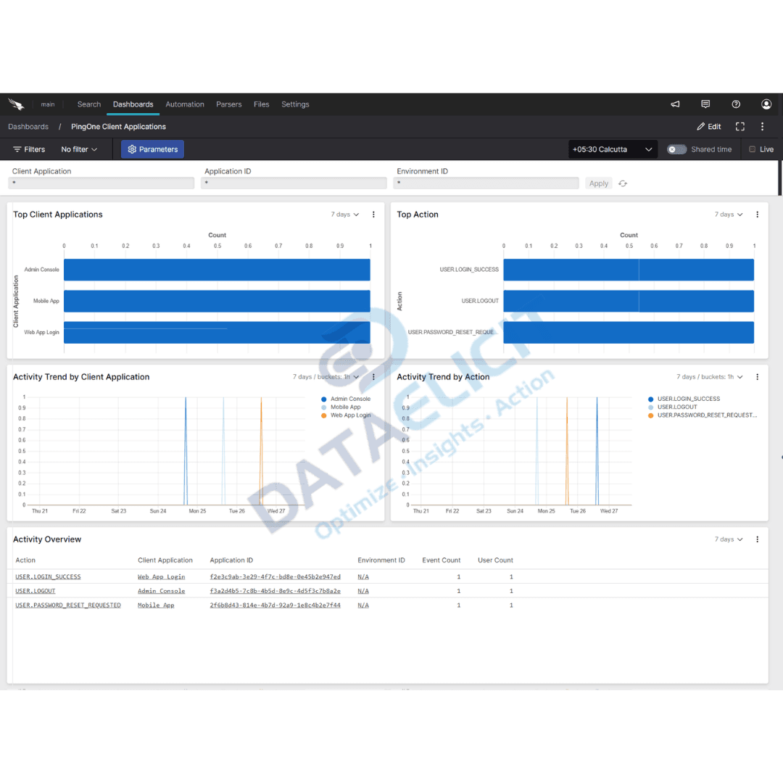Switch to the Automation tab
Screen dimensions: 783x783
[x=185, y=104]
